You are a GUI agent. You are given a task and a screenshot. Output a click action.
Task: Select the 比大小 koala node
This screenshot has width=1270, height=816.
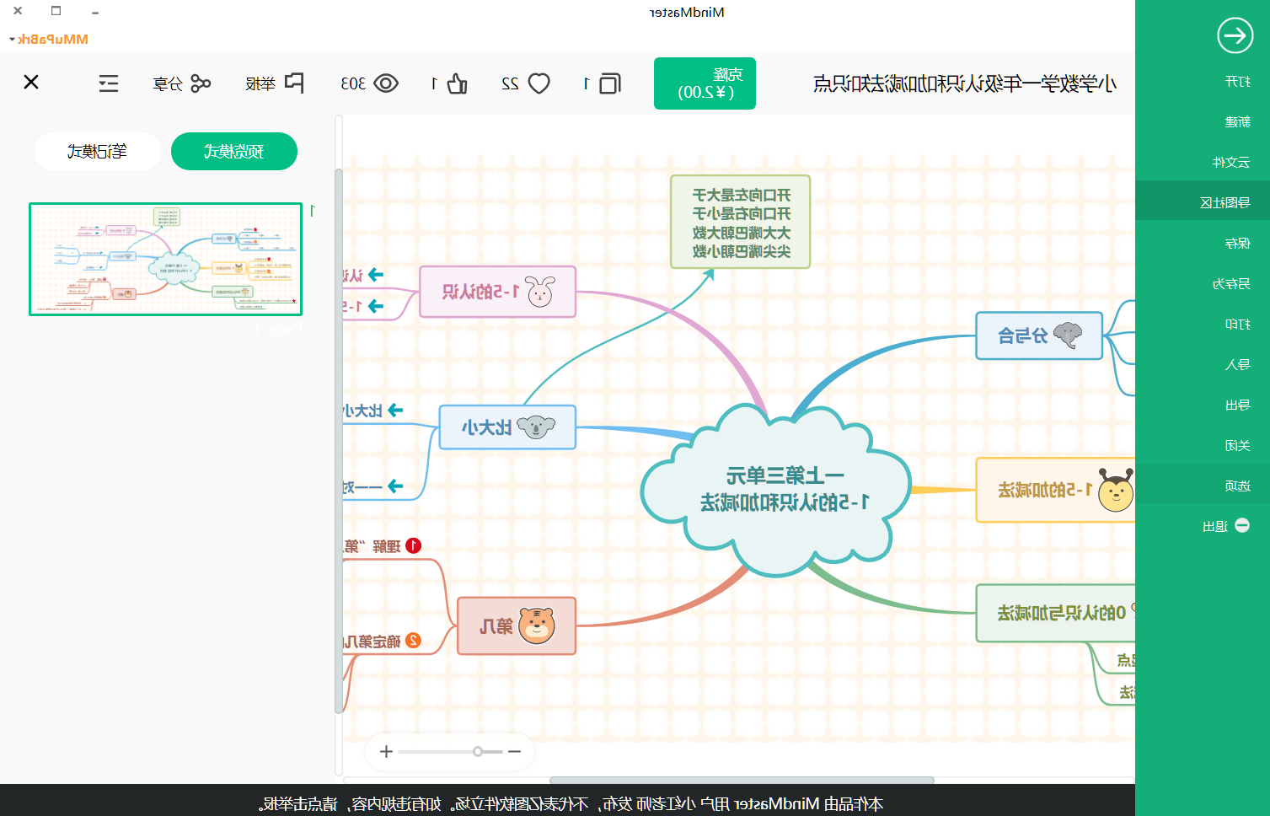point(507,427)
